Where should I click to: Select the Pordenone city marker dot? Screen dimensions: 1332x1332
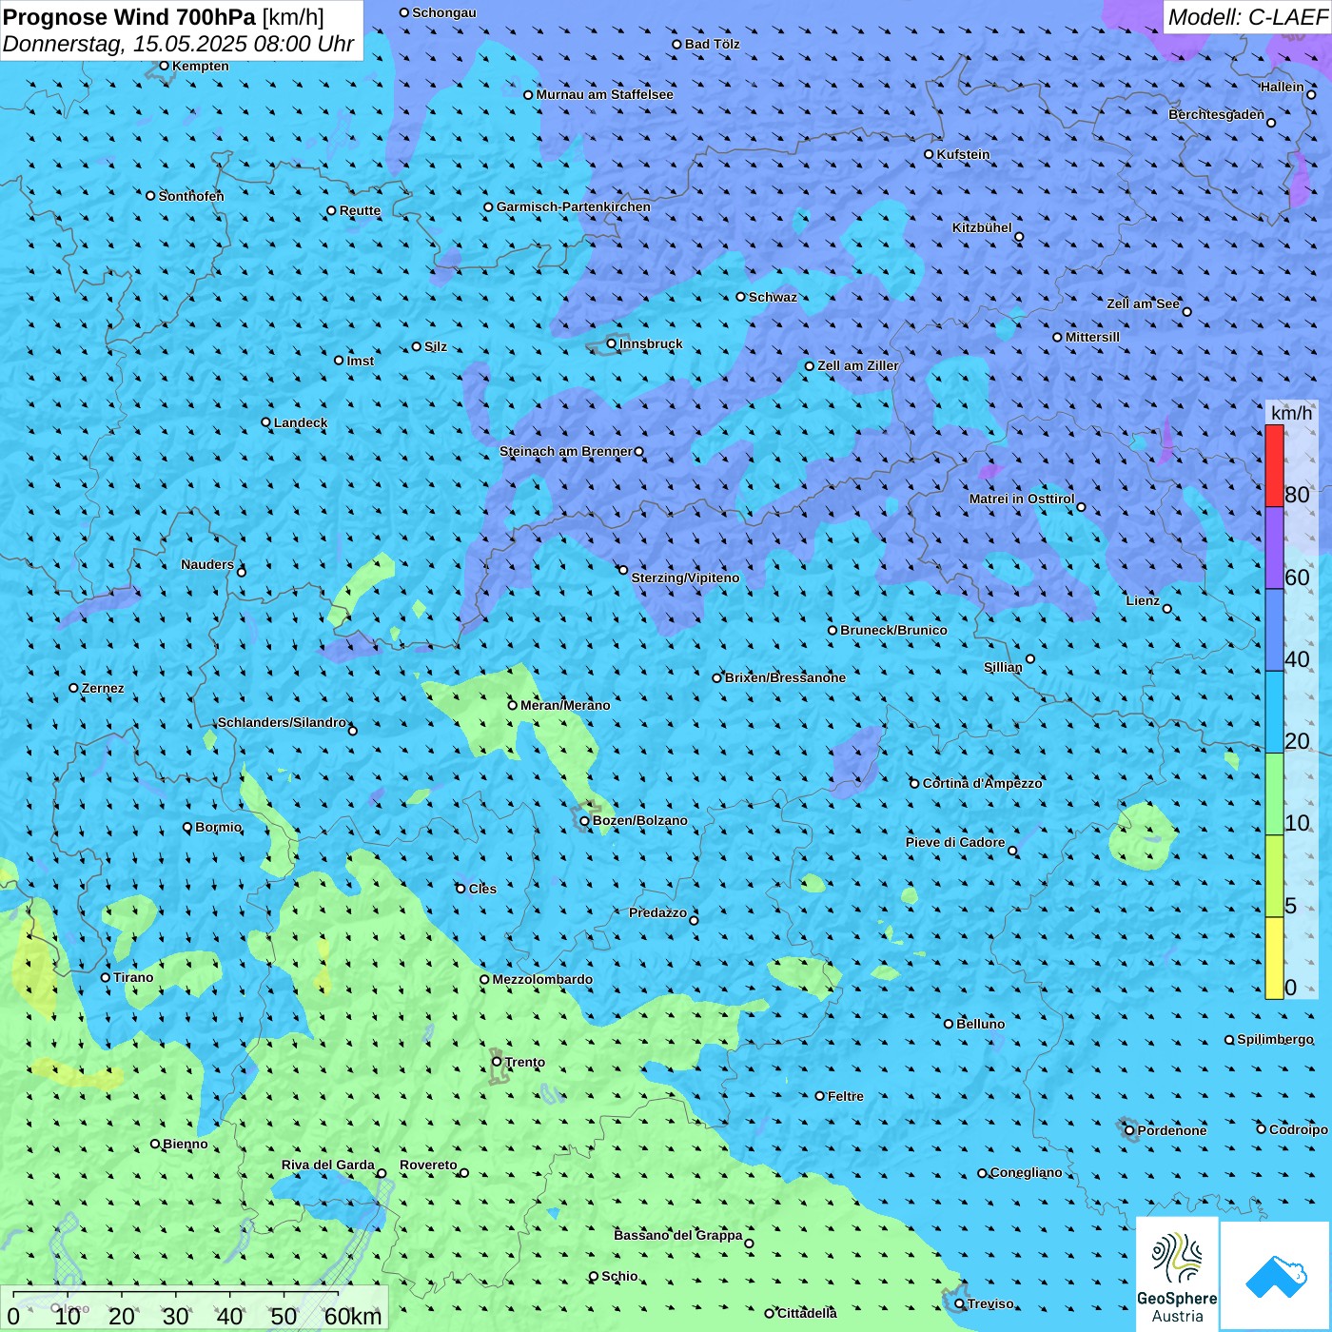coord(1130,1130)
